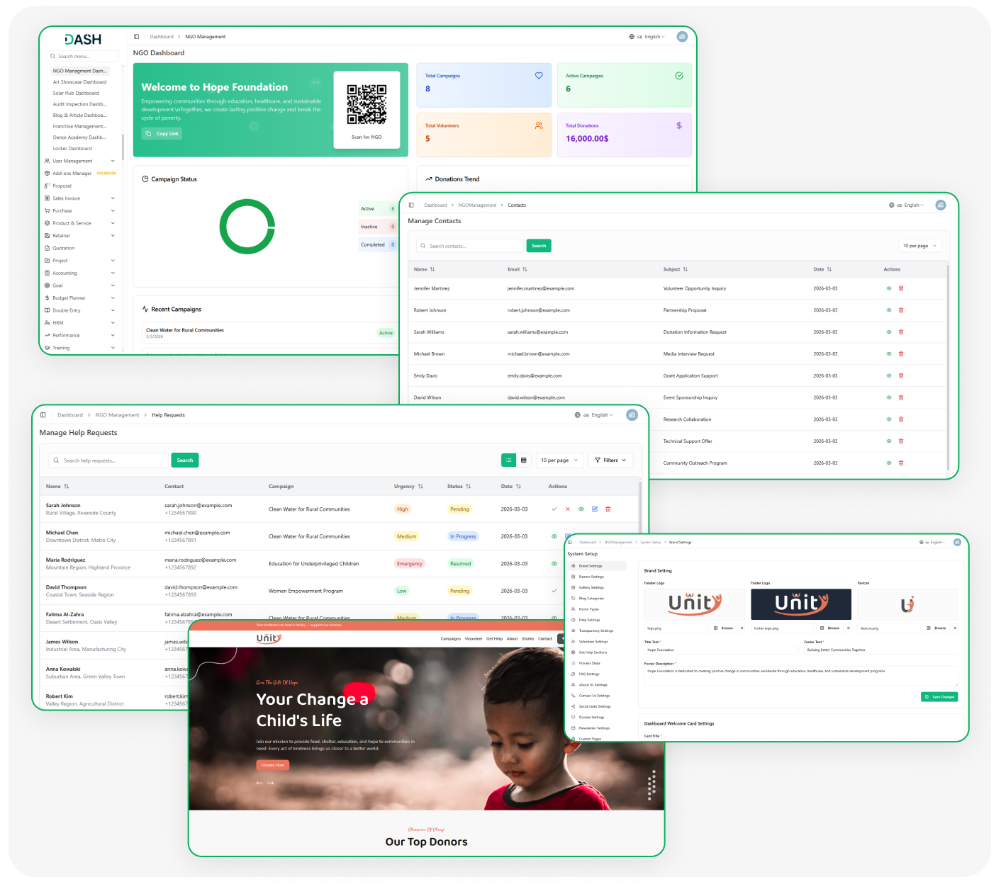This screenshot has height=894, width=1001.
Task: Reject Sarah Johnson help request with red X
Action: tap(568, 509)
